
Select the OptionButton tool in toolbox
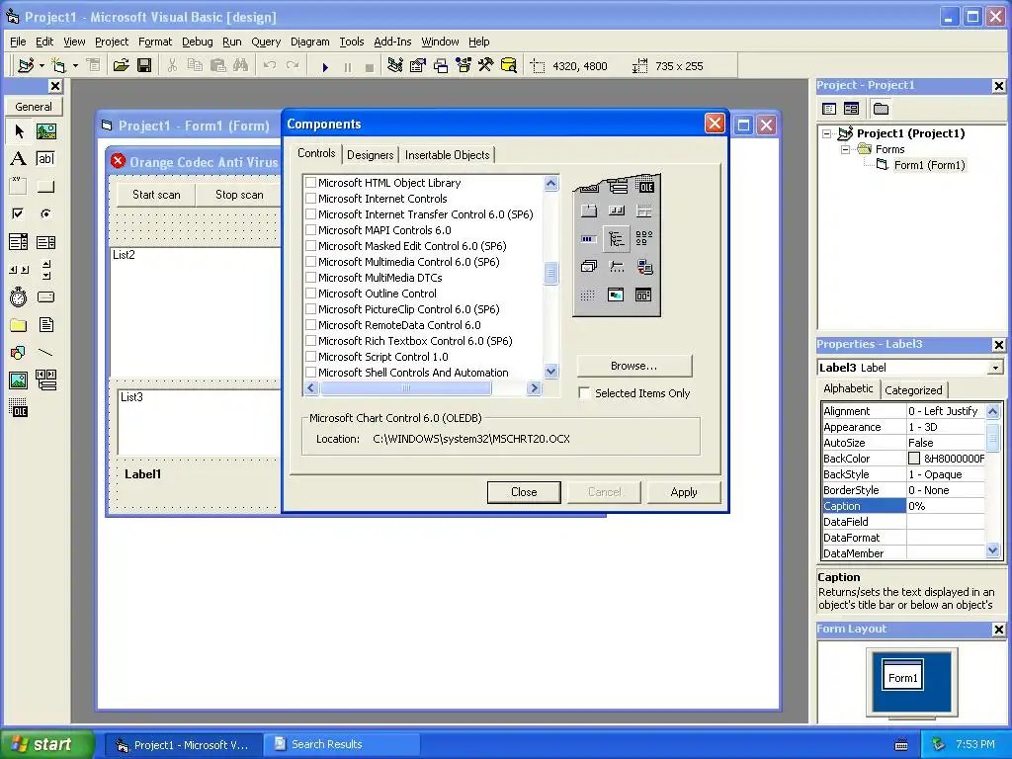click(x=45, y=213)
